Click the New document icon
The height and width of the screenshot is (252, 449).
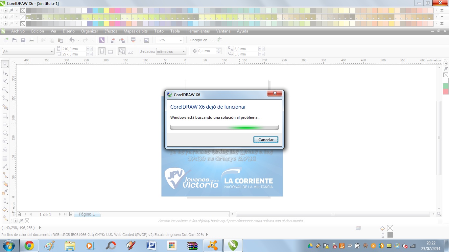[6, 40]
